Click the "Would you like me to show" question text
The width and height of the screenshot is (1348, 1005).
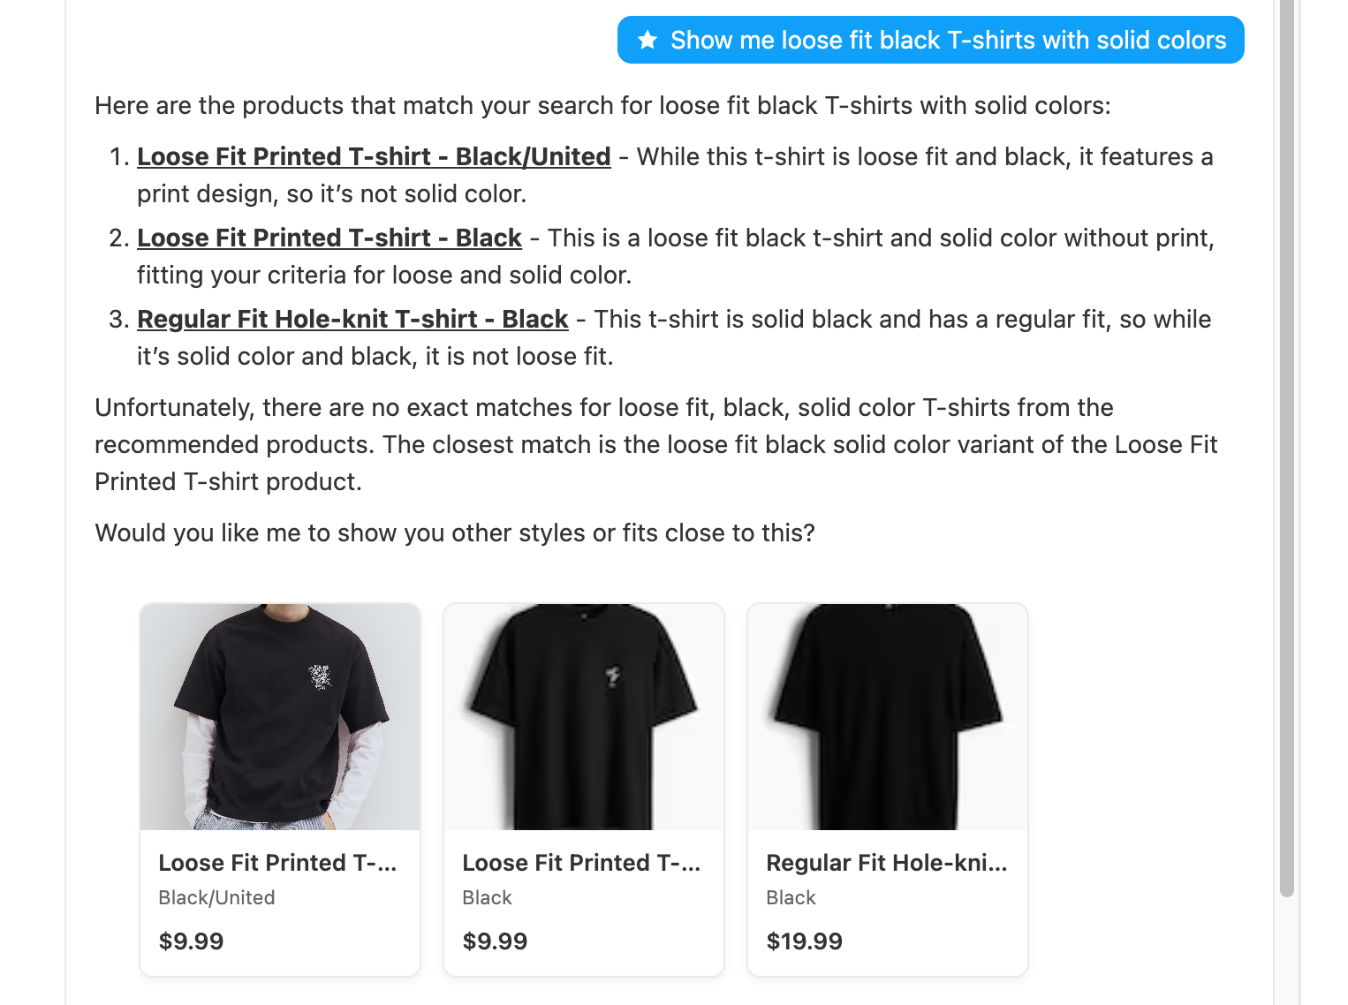(455, 533)
